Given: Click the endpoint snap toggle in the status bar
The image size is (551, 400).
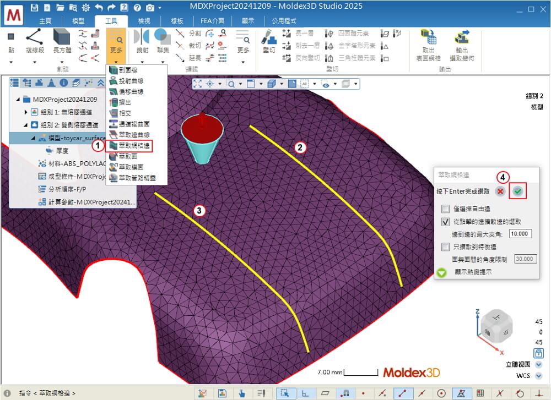Looking at the screenshot, I should pyautogui.click(x=402, y=393).
